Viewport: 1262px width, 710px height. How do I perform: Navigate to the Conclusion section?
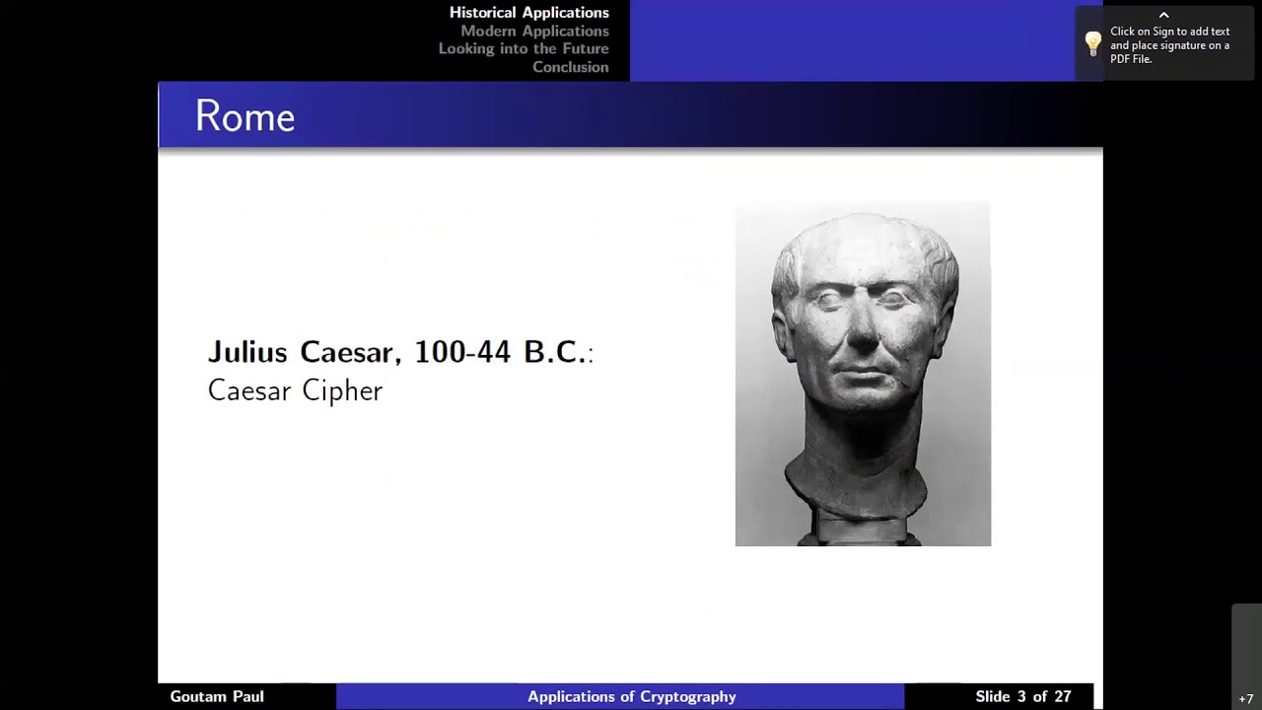(570, 67)
